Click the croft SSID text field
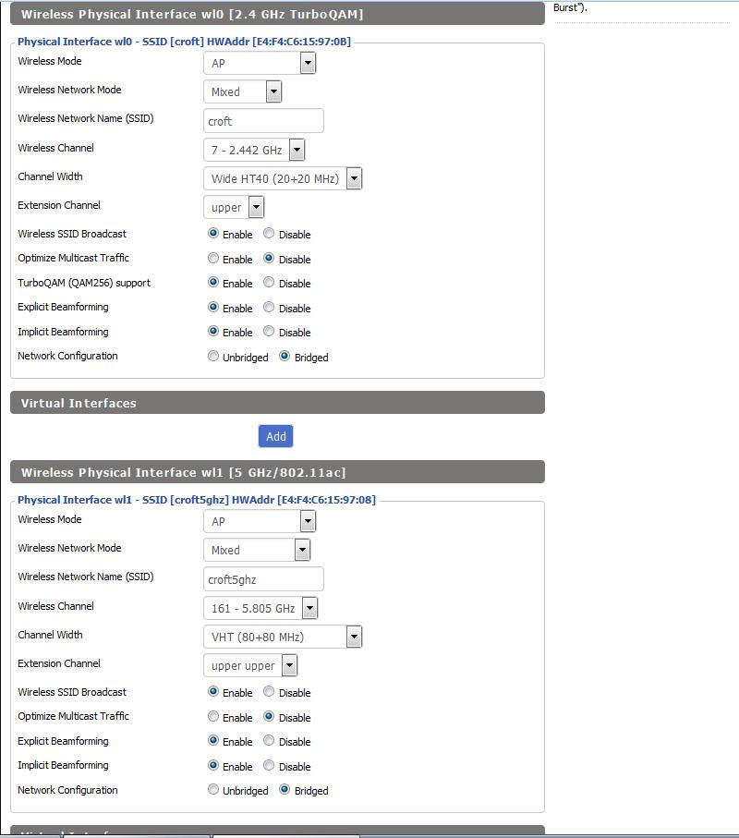Viewport: 739px width, 838px height. point(263,121)
